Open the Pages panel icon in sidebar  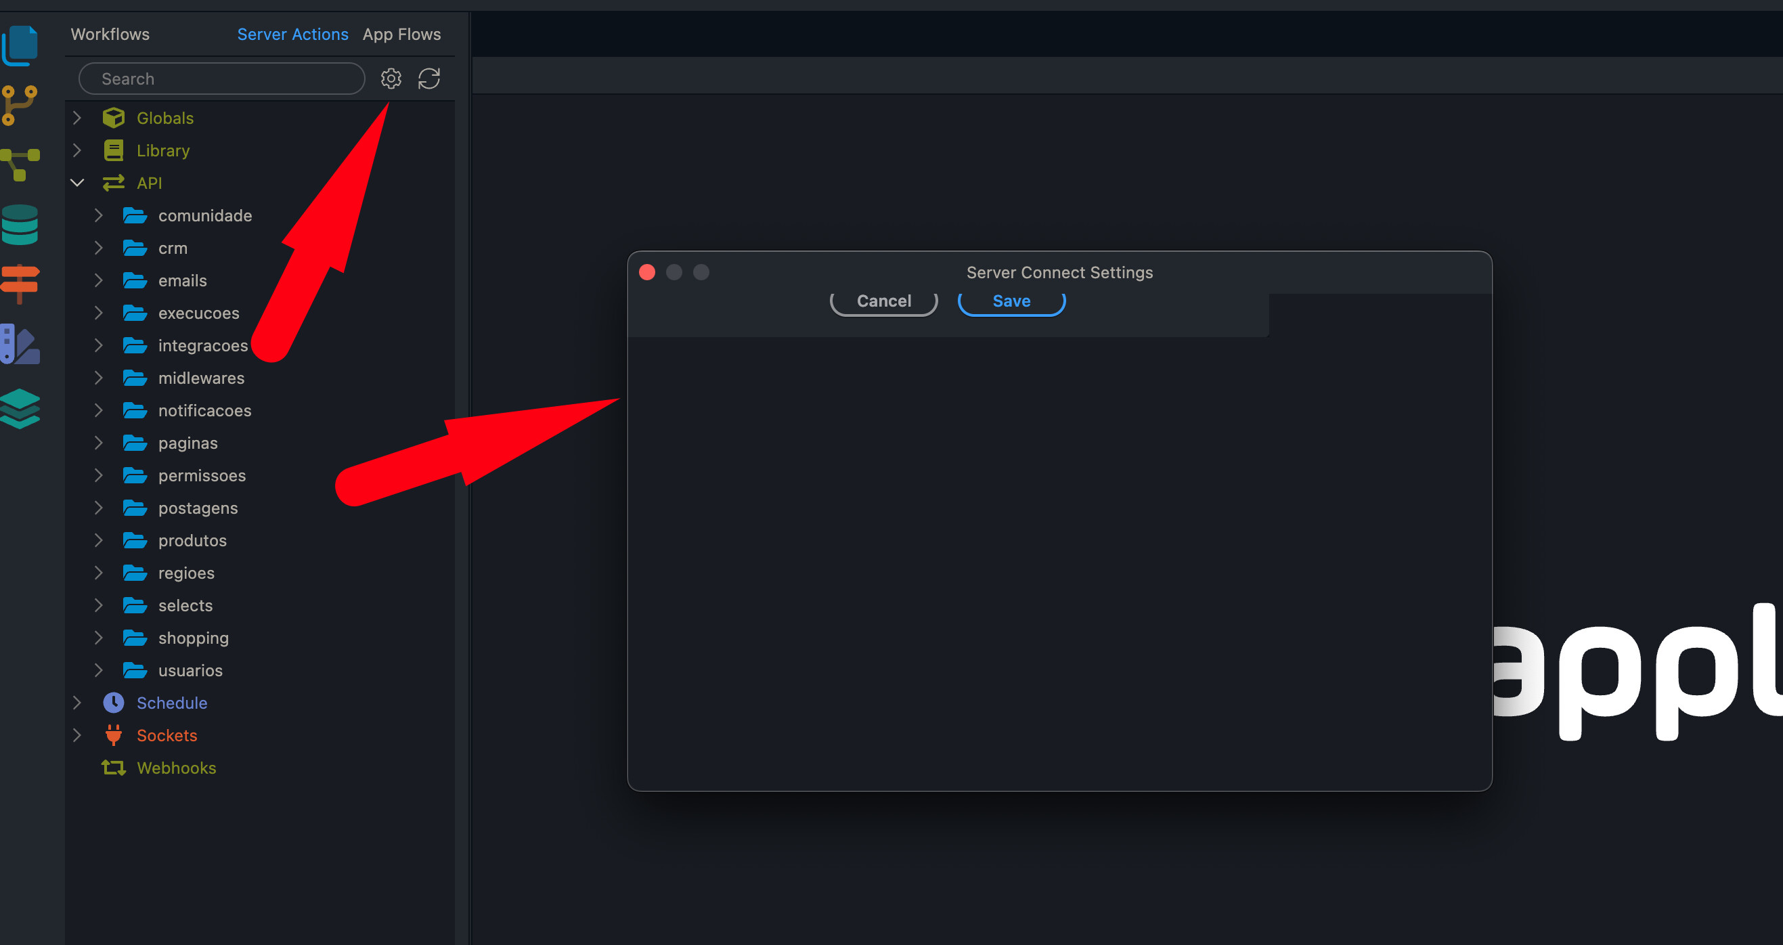(x=20, y=45)
